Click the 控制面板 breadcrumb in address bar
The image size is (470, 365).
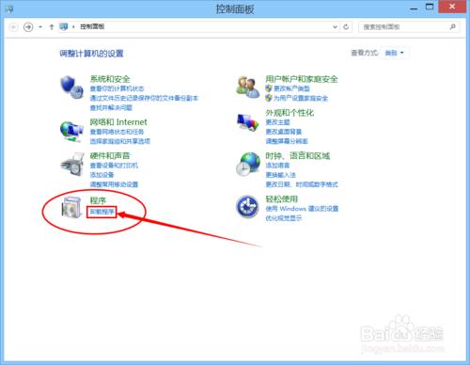pyautogui.click(x=92, y=26)
